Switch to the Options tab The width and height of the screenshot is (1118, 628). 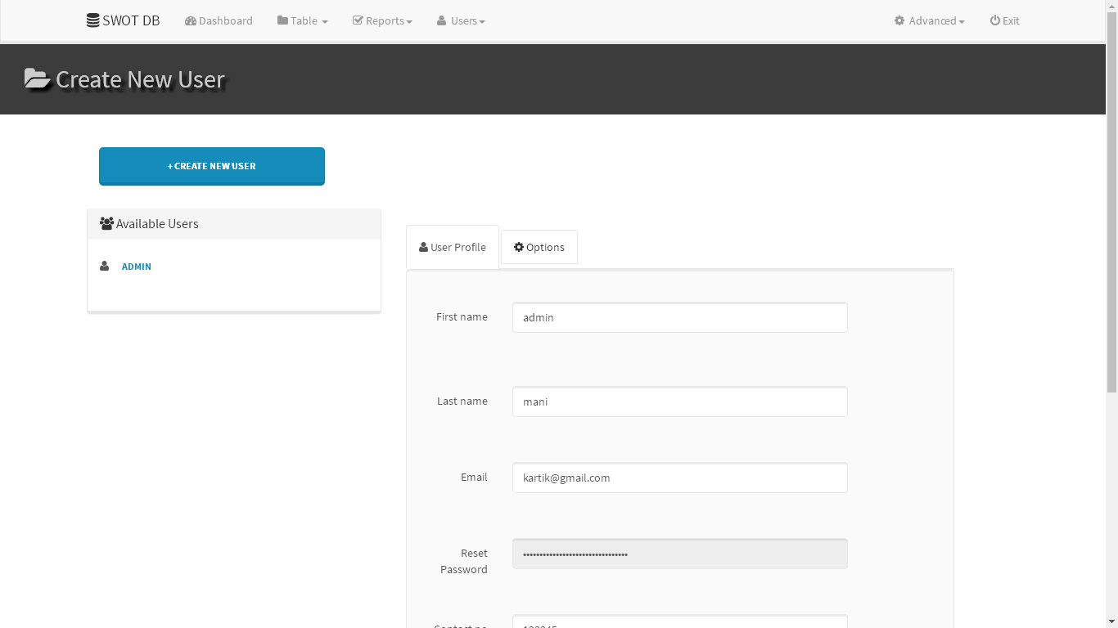(539, 247)
